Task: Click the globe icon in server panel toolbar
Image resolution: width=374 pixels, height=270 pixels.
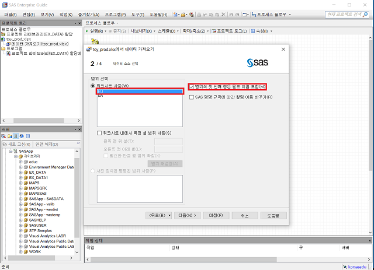Action: (22, 136)
